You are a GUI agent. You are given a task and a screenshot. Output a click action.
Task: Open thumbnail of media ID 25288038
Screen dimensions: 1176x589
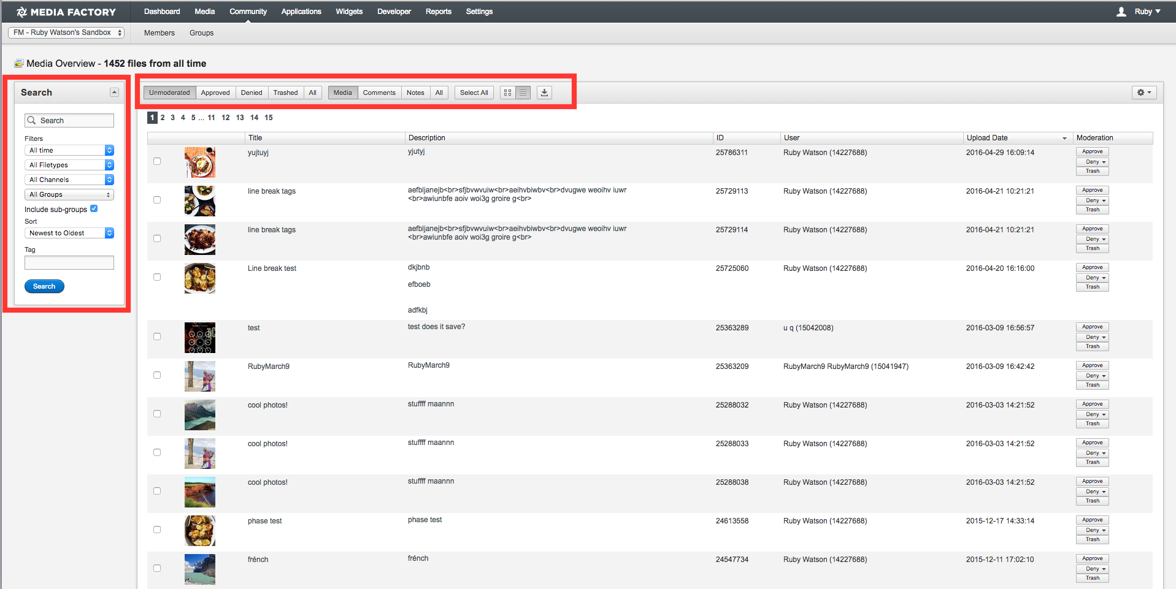pos(200,492)
